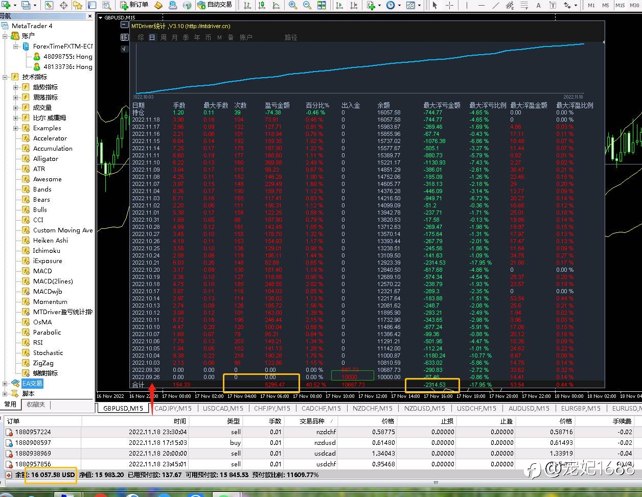Select the crosshair tool
Image resolution: width=642 pixels, height=497 pixels.
click(x=449, y=5)
